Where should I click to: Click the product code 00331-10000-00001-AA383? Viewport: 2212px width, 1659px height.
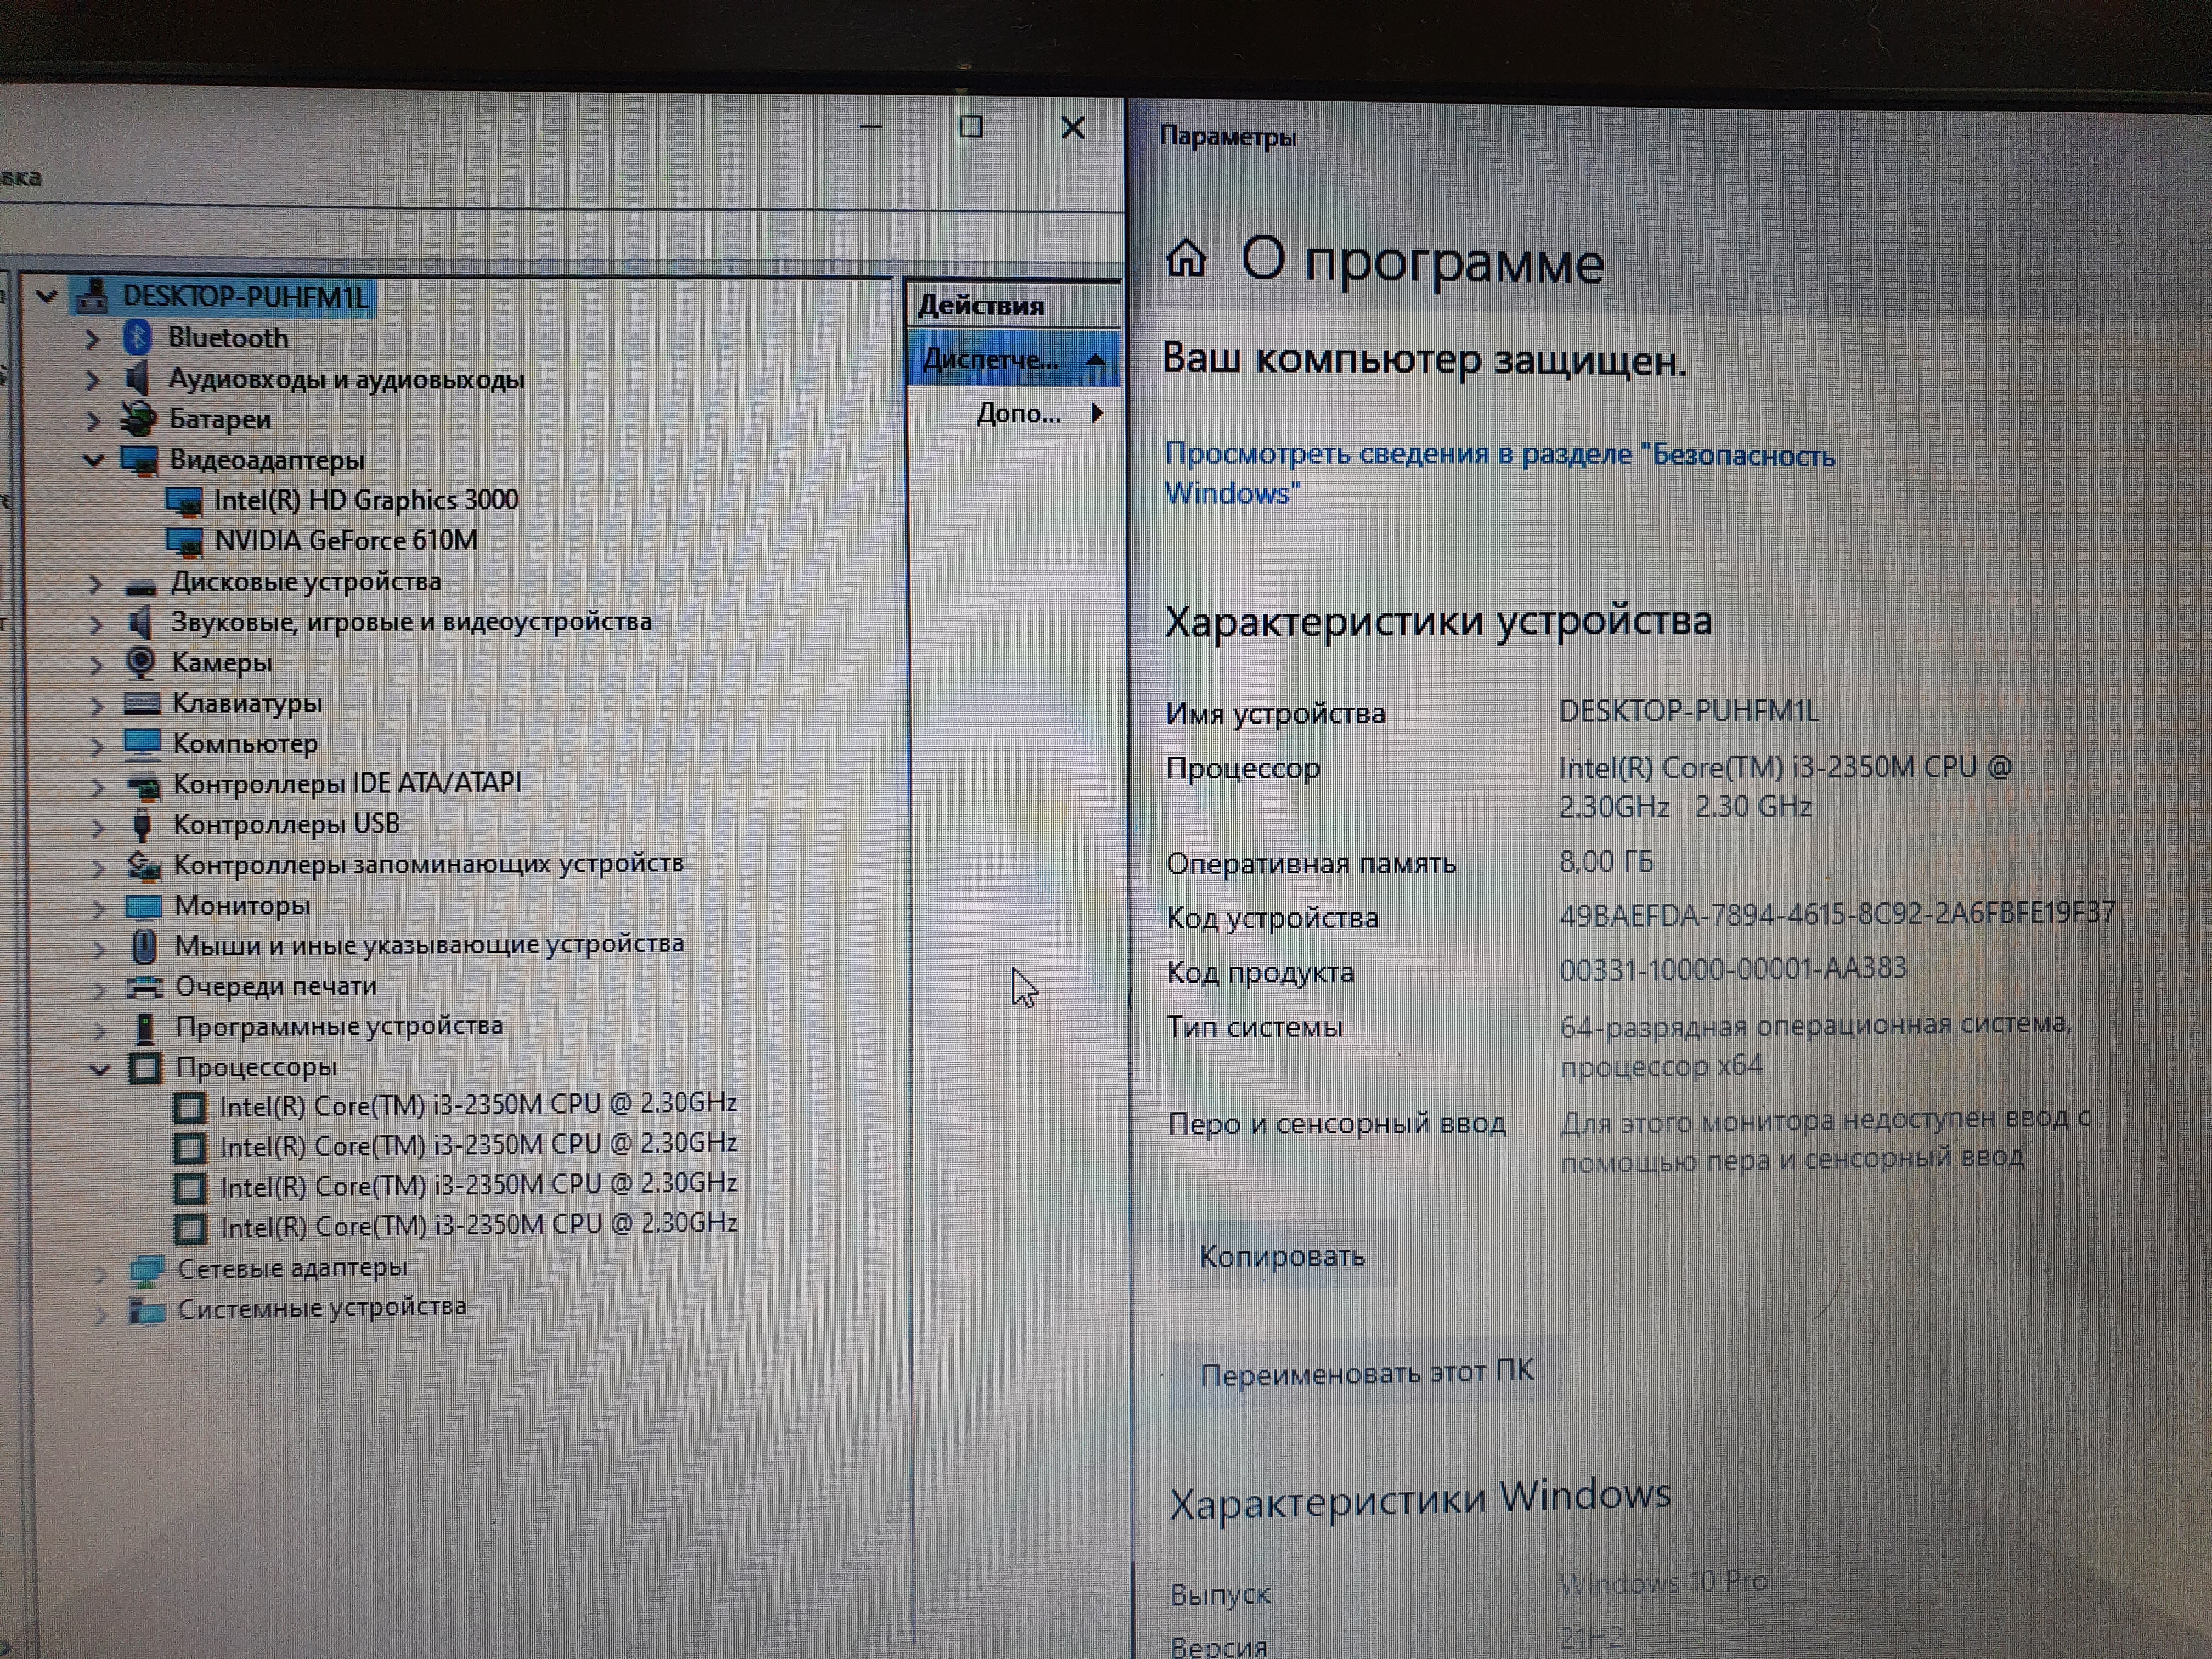pos(1733,969)
